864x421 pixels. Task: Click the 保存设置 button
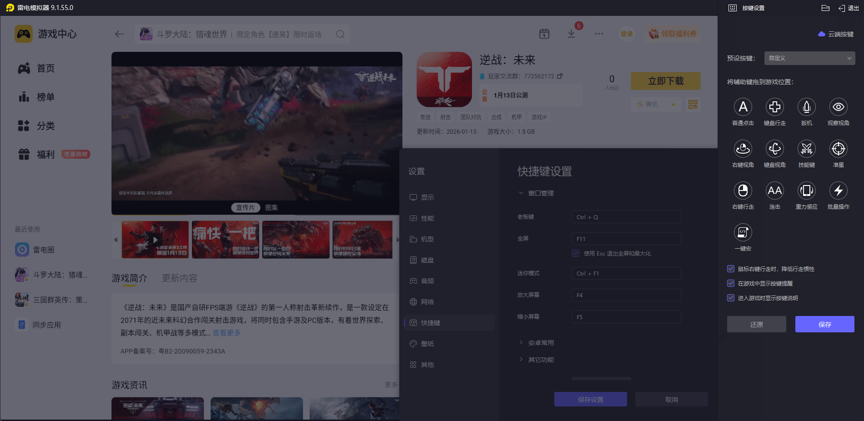(x=591, y=399)
